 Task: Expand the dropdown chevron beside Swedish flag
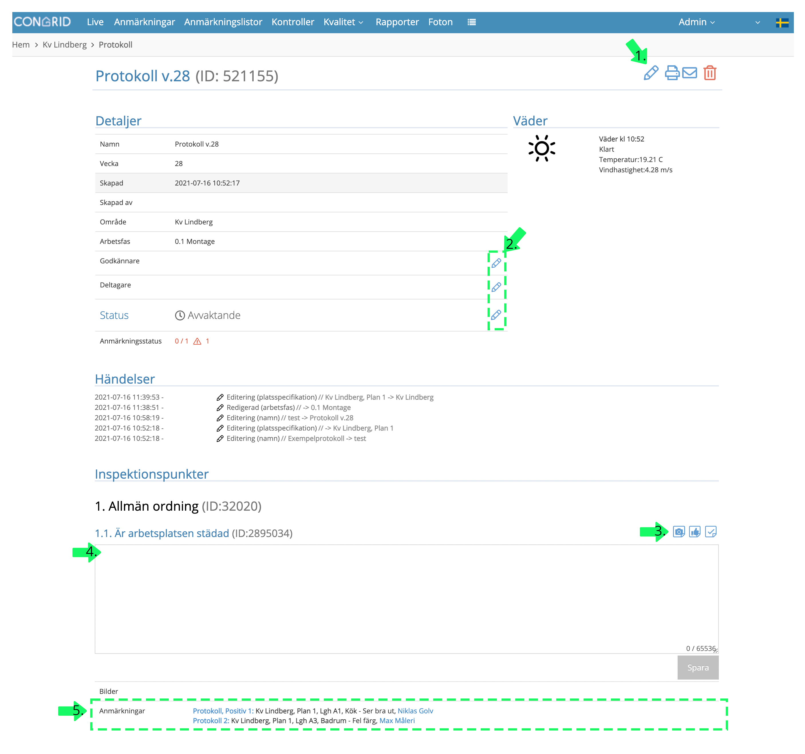[758, 23]
